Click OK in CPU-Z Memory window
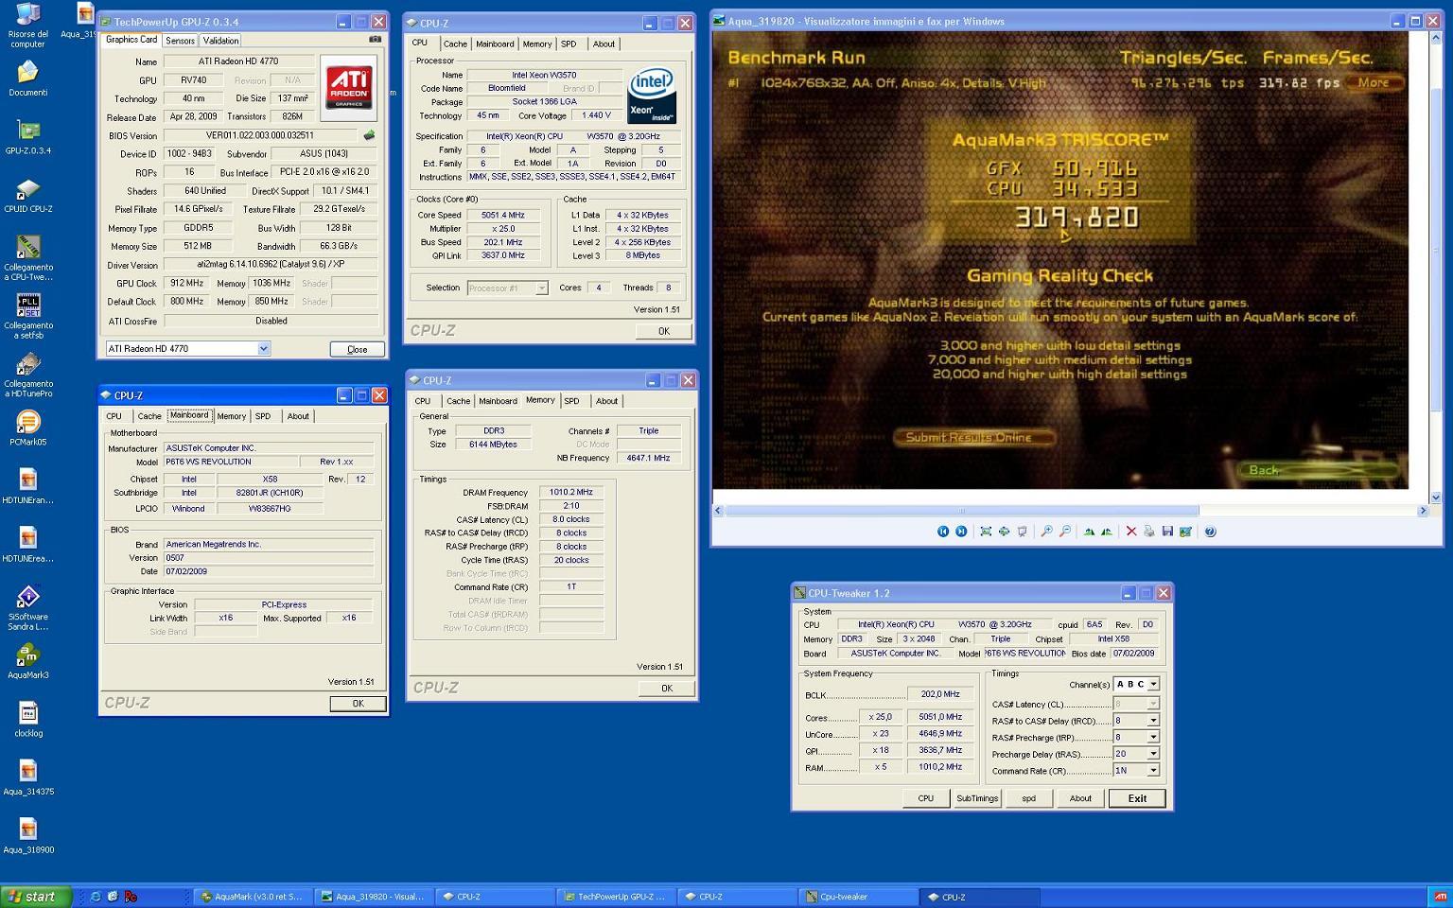Image resolution: width=1453 pixels, height=908 pixels. (667, 689)
